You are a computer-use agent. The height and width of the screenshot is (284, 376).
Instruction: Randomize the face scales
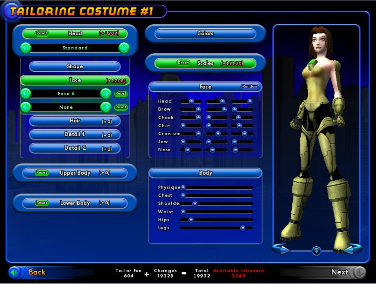(249, 86)
